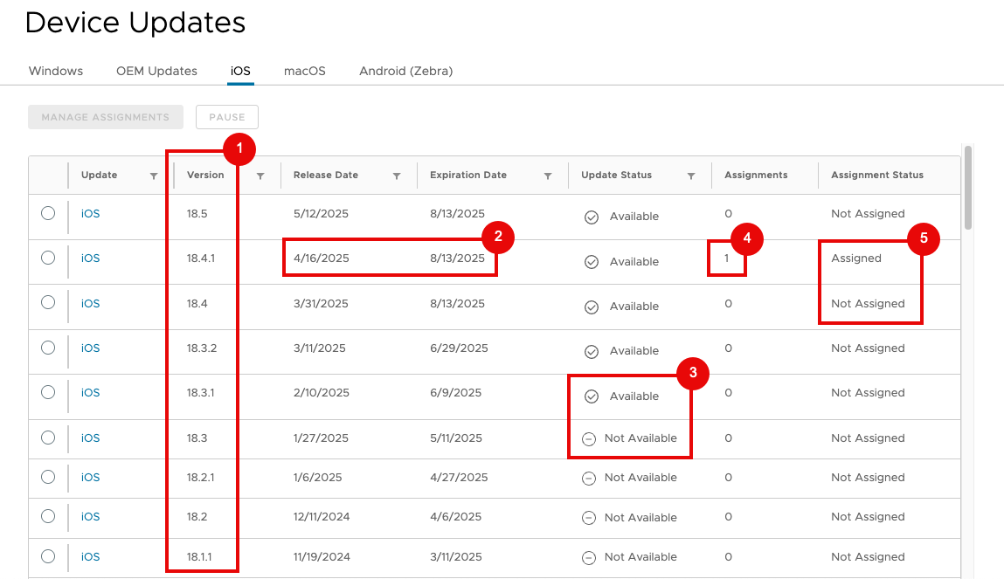1004x579 pixels.
Task: Click the Release Date filter icon
Action: coord(397,176)
